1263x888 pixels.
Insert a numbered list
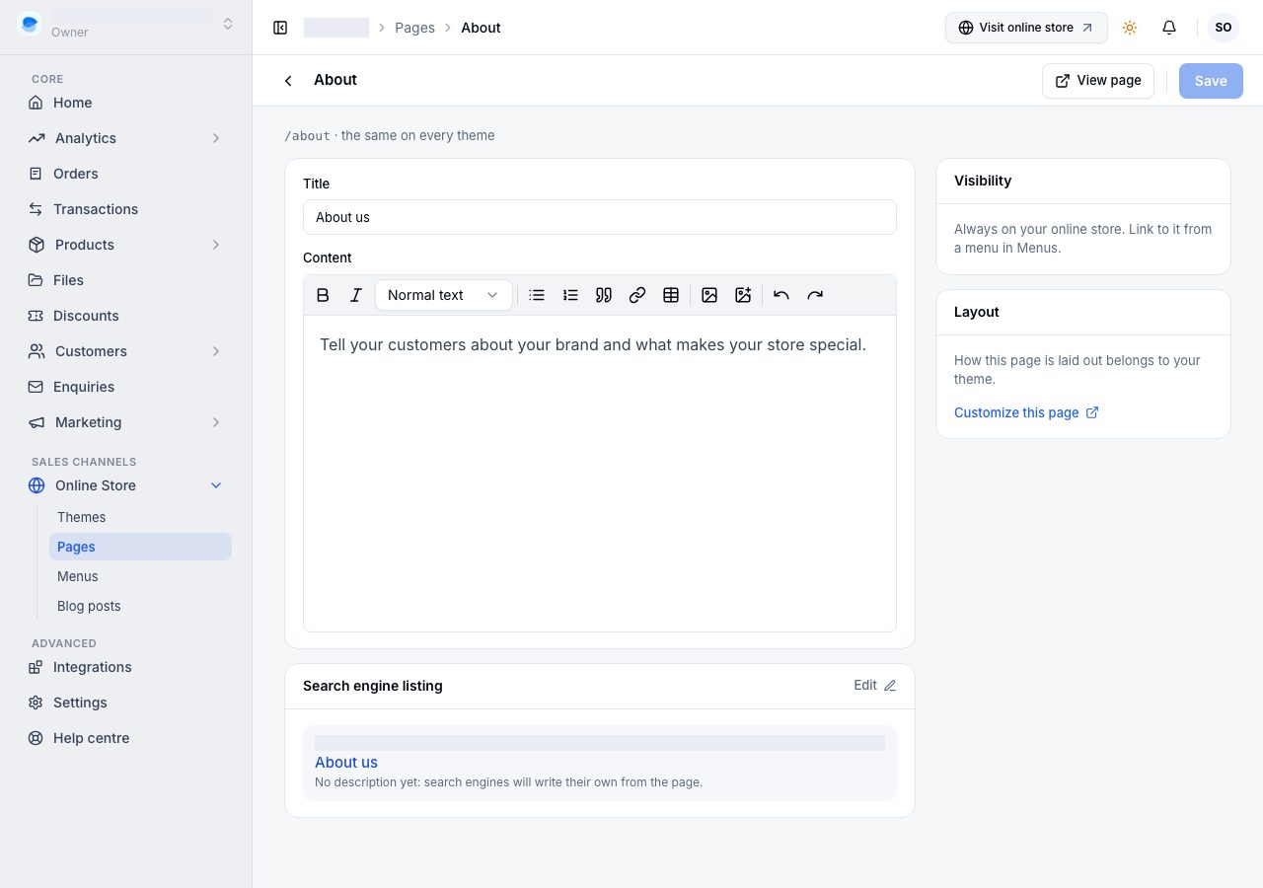pyautogui.click(x=570, y=295)
